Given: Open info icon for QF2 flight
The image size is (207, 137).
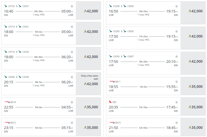Looking at the screenshot, I should click(x=176, y=102).
